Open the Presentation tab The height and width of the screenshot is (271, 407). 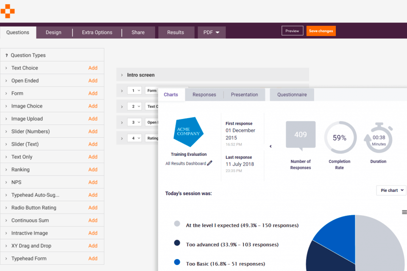tap(245, 95)
